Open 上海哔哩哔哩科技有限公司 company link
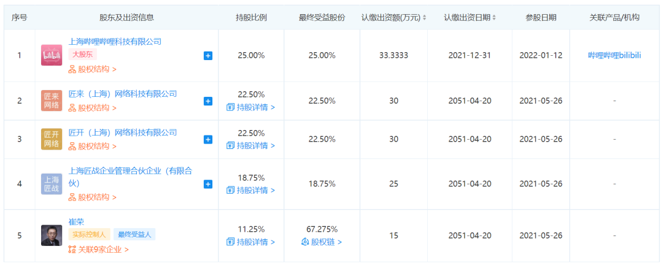663x268 pixels. click(115, 42)
